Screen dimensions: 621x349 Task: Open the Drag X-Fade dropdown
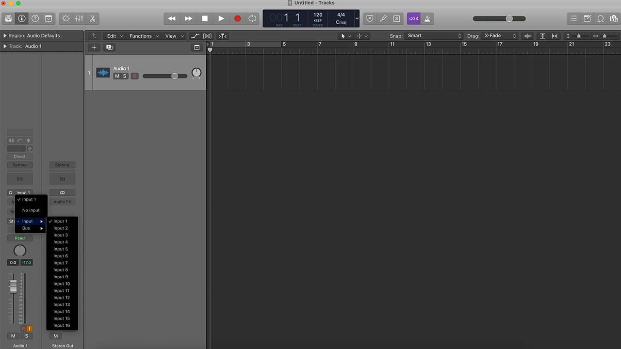click(x=500, y=36)
